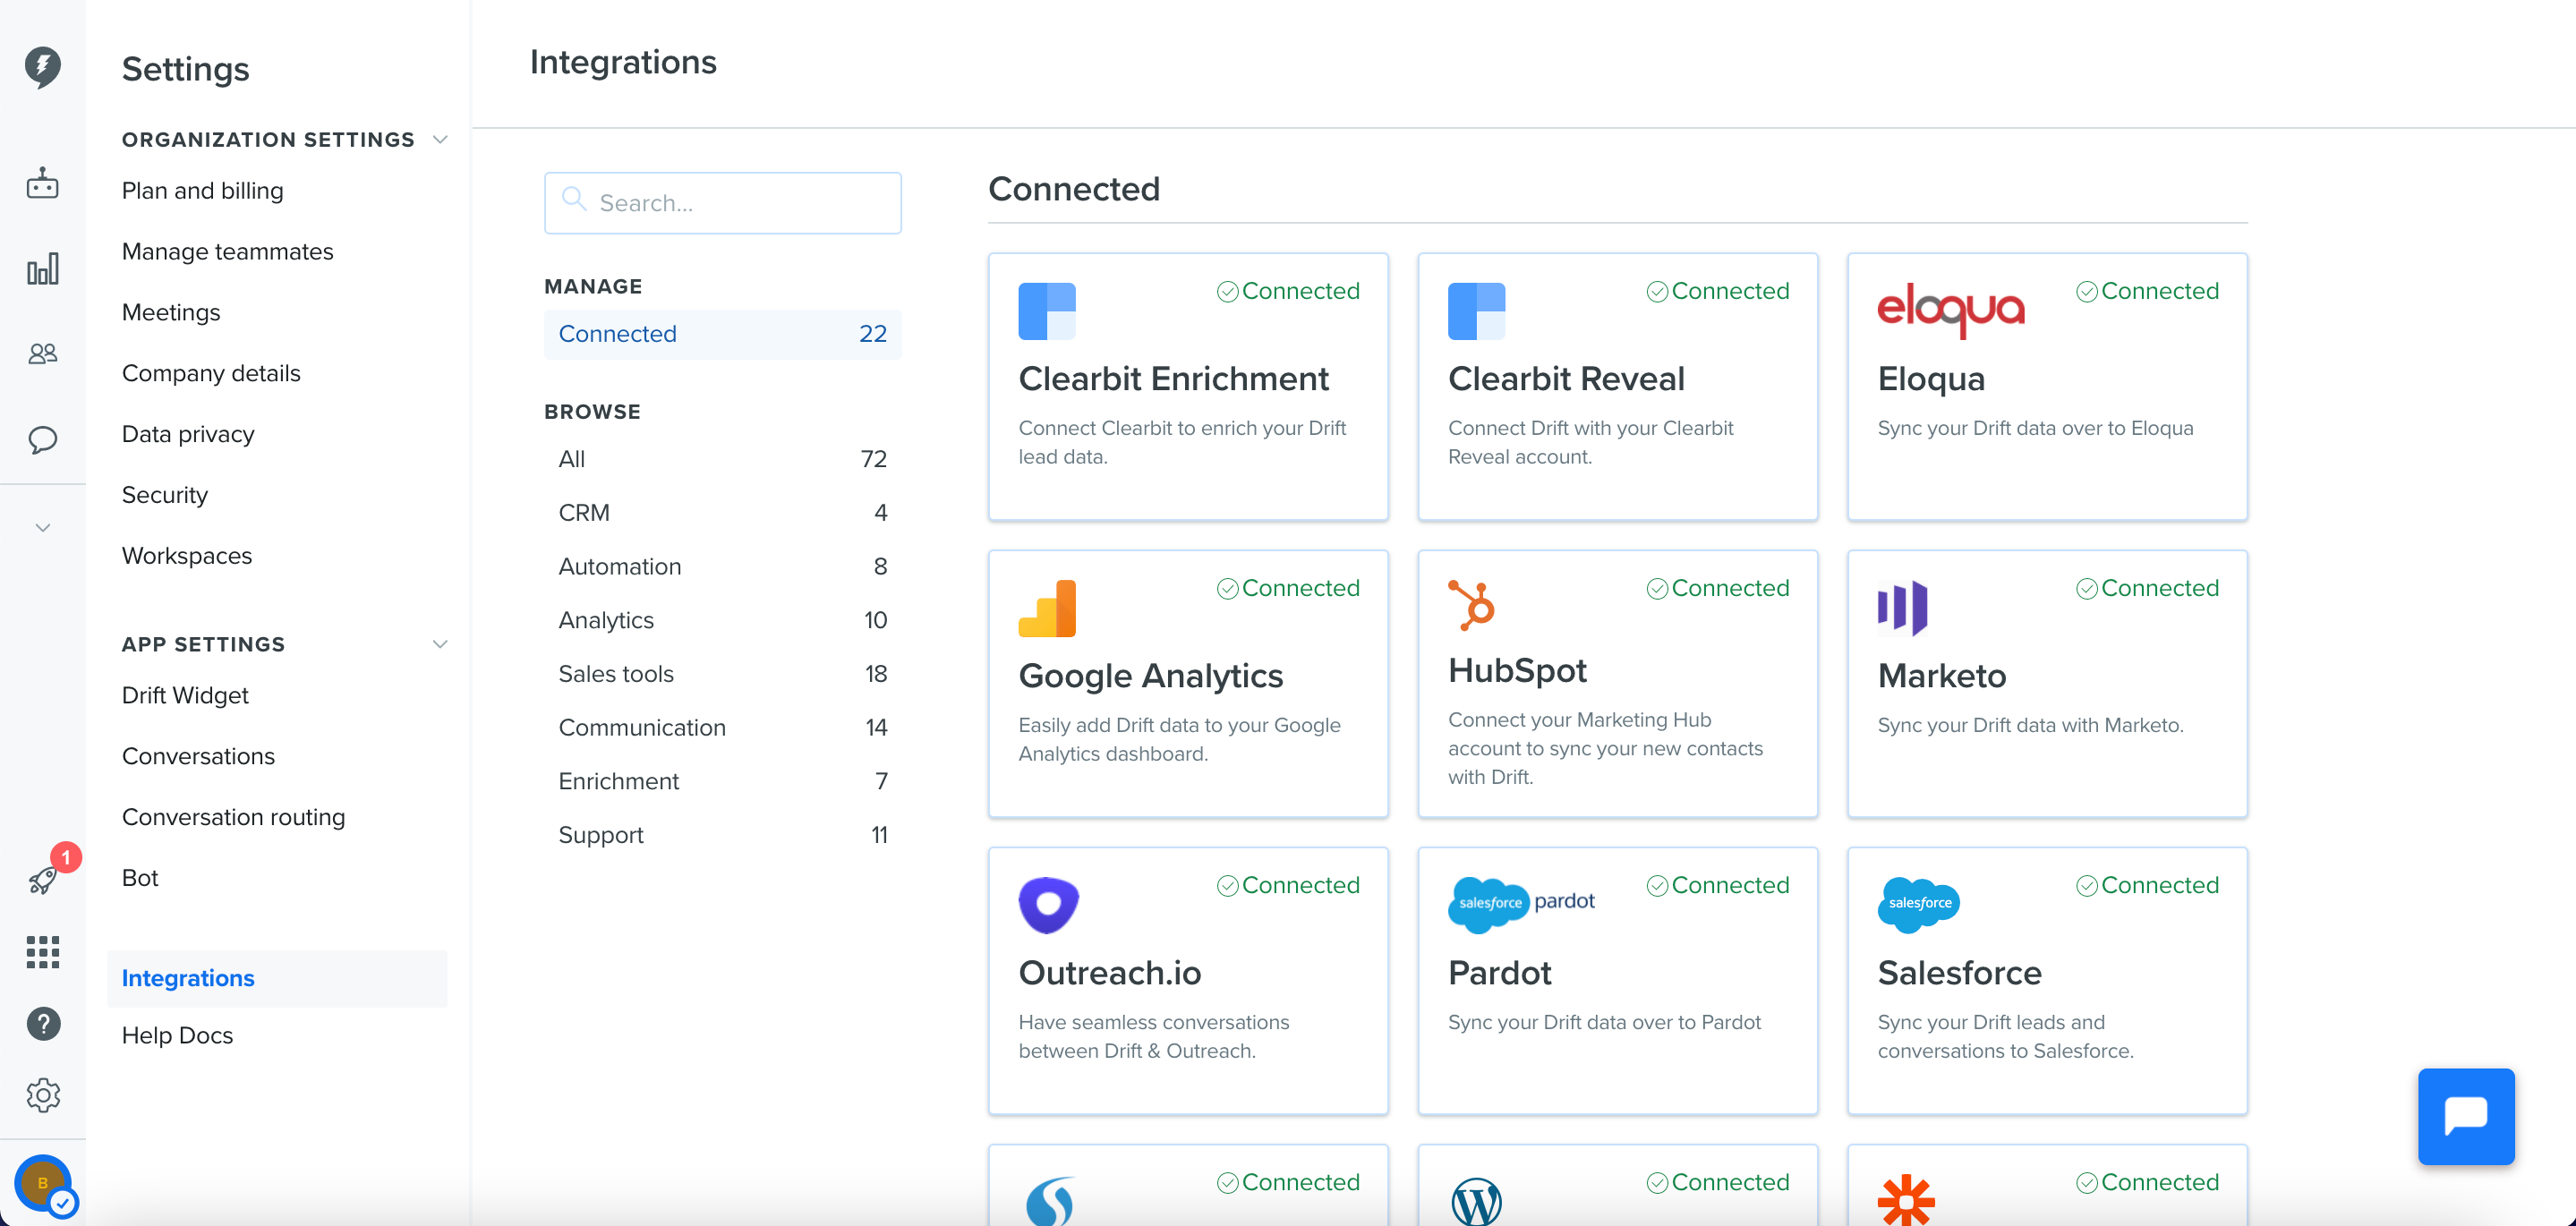Image resolution: width=2576 pixels, height=1226 pixels.
Task: Filter integrations by Communication
Action: pos(722,728)
